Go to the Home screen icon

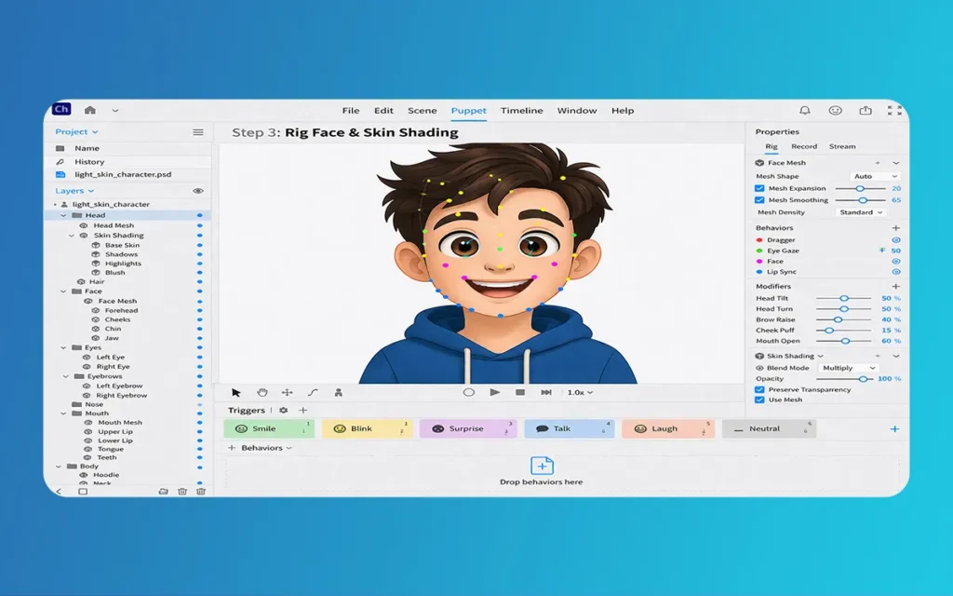coord(90,110)
